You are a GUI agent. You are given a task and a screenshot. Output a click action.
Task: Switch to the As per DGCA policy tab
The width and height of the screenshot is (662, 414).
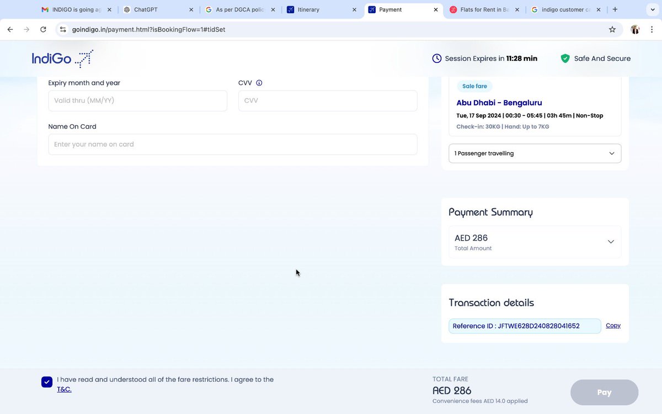point(239,9)
